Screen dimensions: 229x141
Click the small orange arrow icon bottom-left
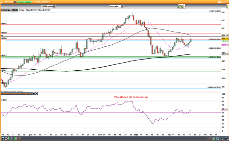[20, 138]
